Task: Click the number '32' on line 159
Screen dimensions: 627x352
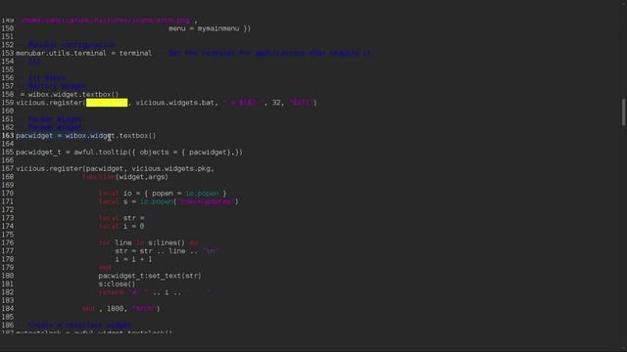Action: pyautogui.click(x=276, y=103)
